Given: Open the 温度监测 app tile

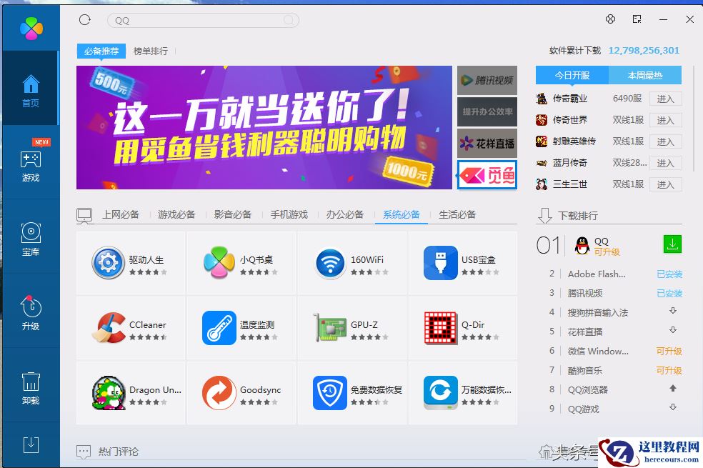Looking at the screenshot, I should click(x=241, y=328).
